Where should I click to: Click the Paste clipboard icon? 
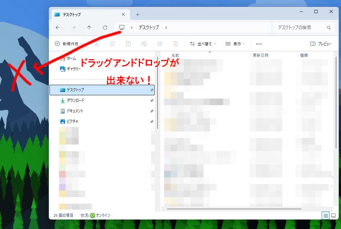[128, 44]
